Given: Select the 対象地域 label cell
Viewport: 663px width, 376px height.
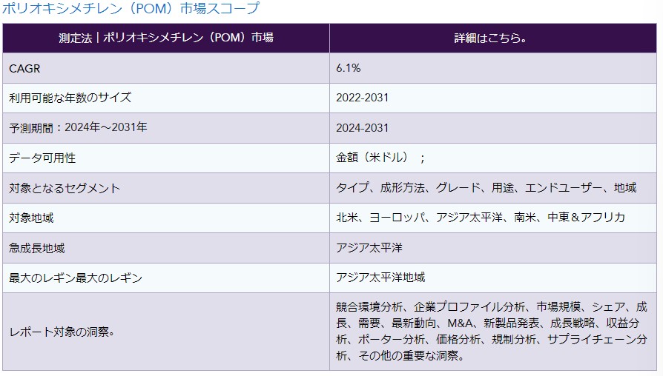Looking at the screenshot, I should tap(31, 218).
